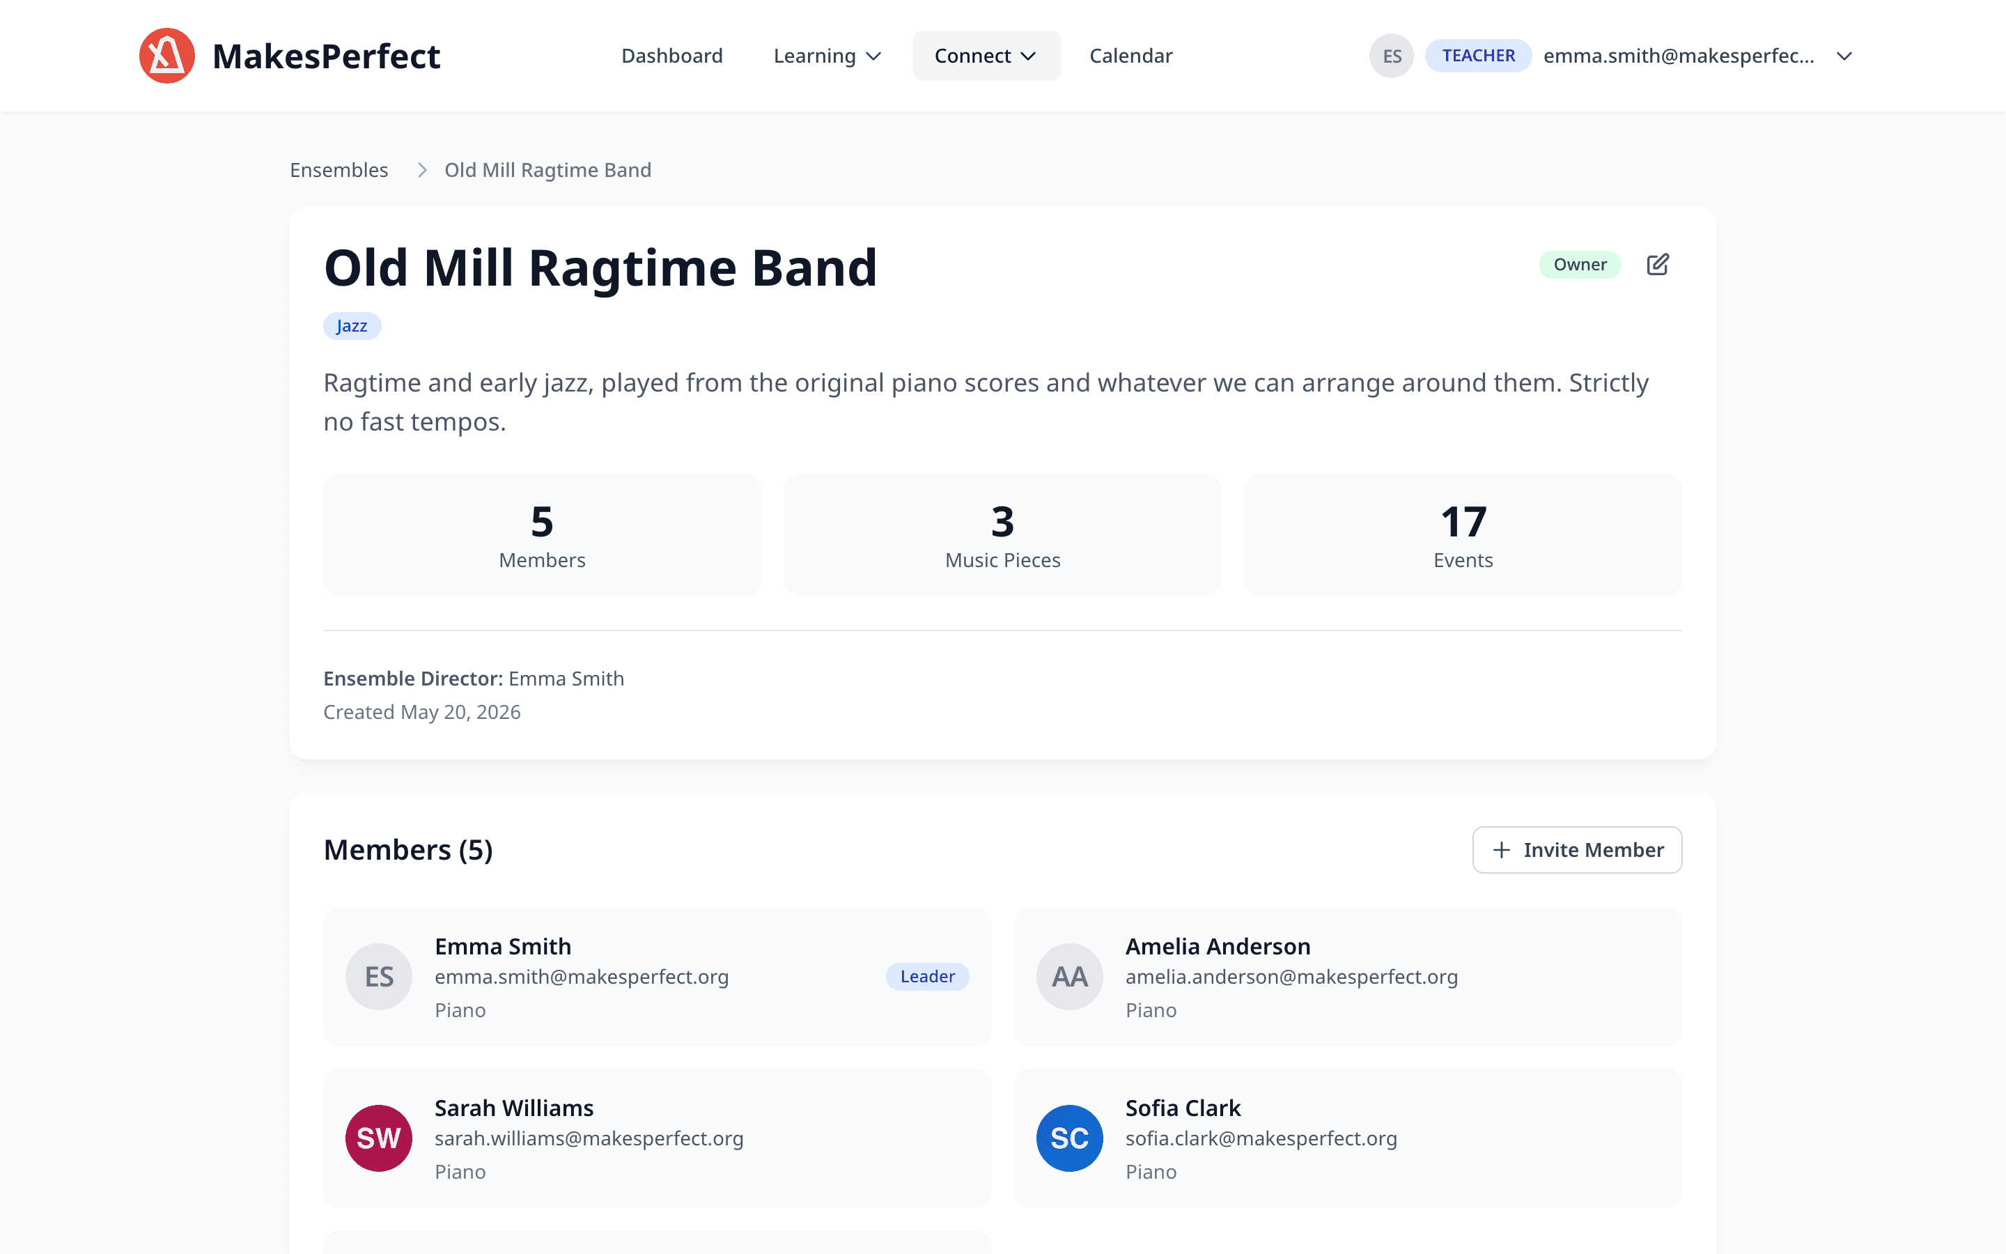2006x1254 pixels.
Task: Click the Amelia Anderson member name
Action: tap(1218, 946)
